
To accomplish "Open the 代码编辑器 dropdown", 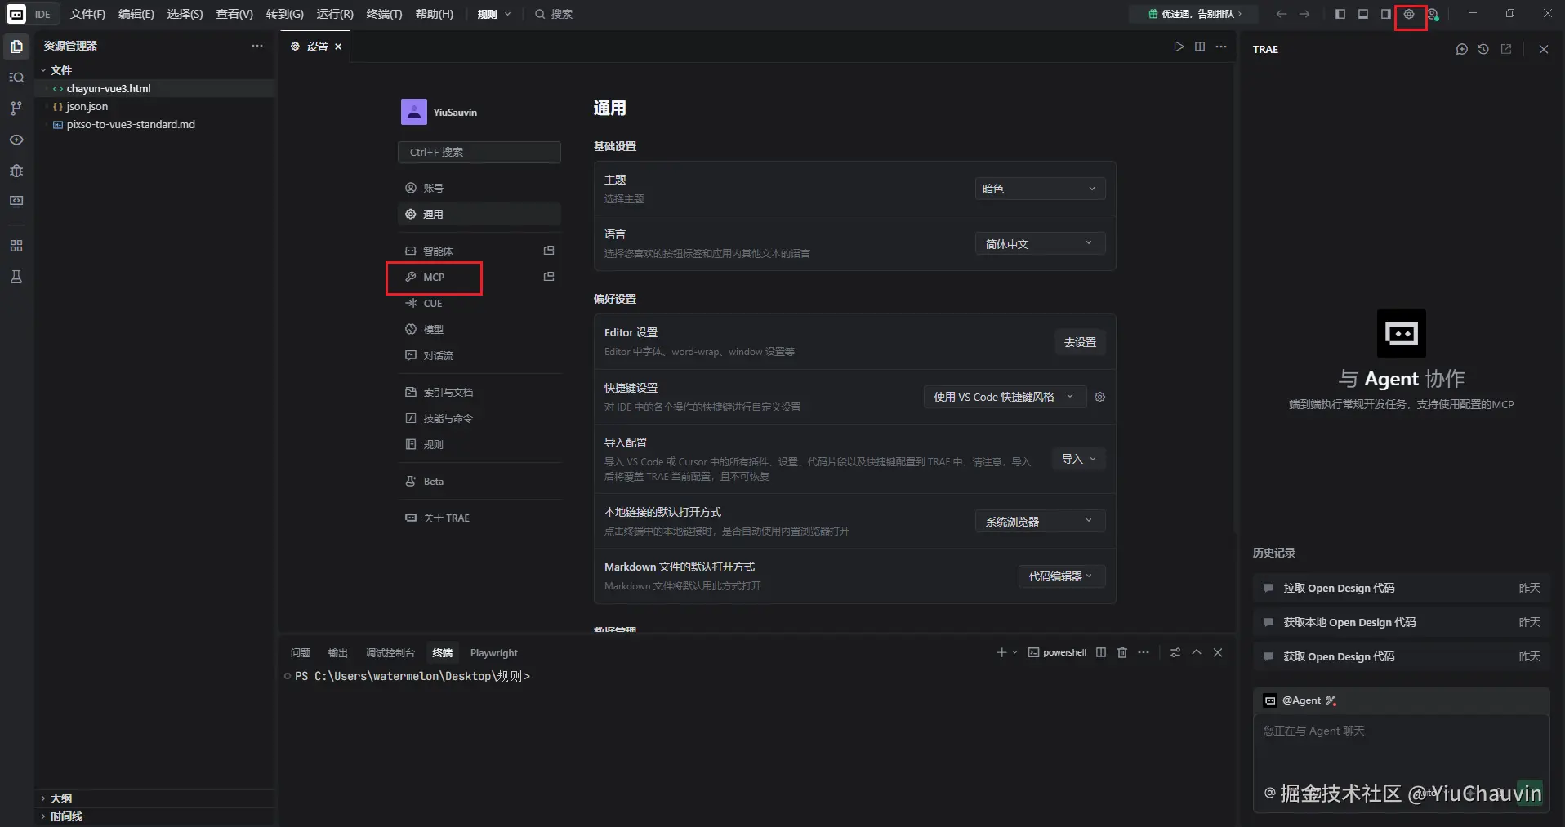I will 1061,576.
